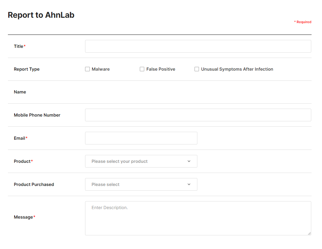Open the Product dropdown chevron
Screen dimensions: 322x249
click(189, 161)
